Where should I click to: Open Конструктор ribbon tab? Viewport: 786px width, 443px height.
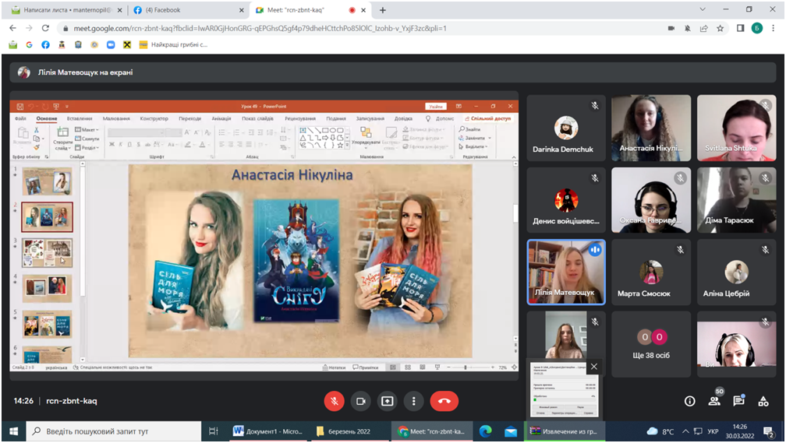click(x=154, y=118)
